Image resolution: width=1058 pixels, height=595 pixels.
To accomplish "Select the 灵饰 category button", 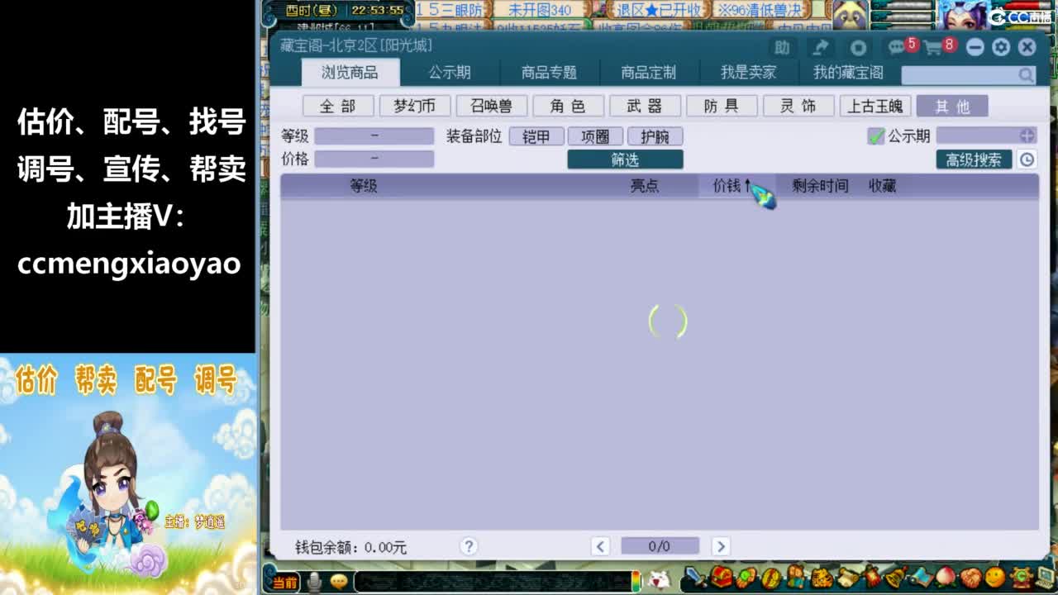I will tap(798, 107).
